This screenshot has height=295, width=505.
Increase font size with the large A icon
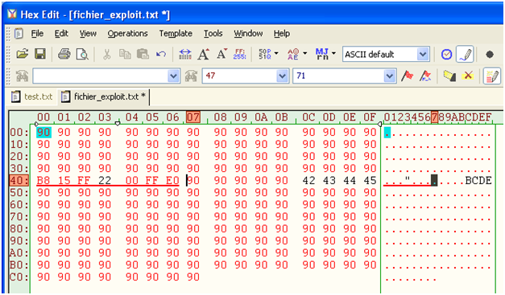pos(203,54)
